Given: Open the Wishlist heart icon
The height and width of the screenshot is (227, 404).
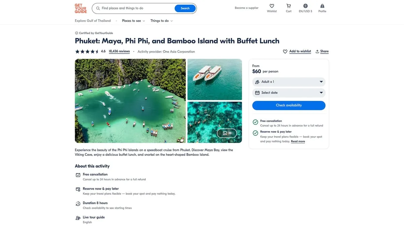Looking at the screenshot, I should click(271, 6).
